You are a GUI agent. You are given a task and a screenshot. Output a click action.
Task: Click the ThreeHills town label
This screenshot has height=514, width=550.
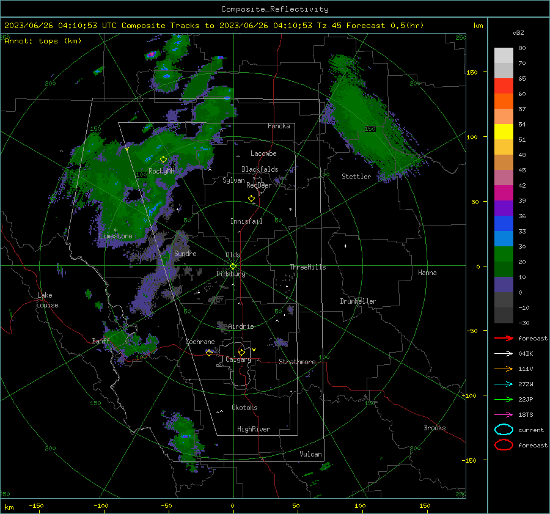pos(307,267)
